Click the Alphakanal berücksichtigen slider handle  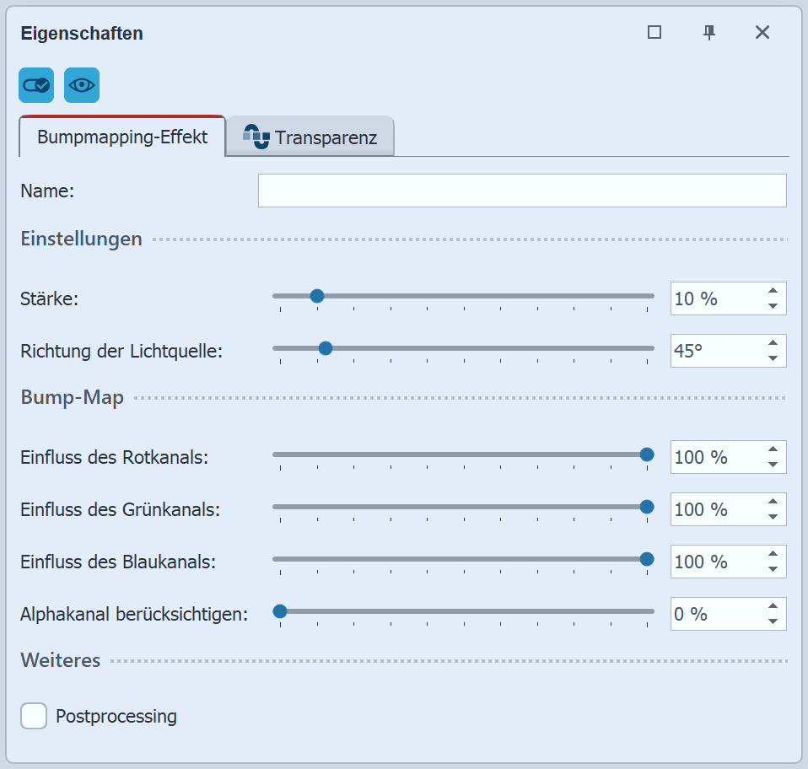click(x=280, y=611)
